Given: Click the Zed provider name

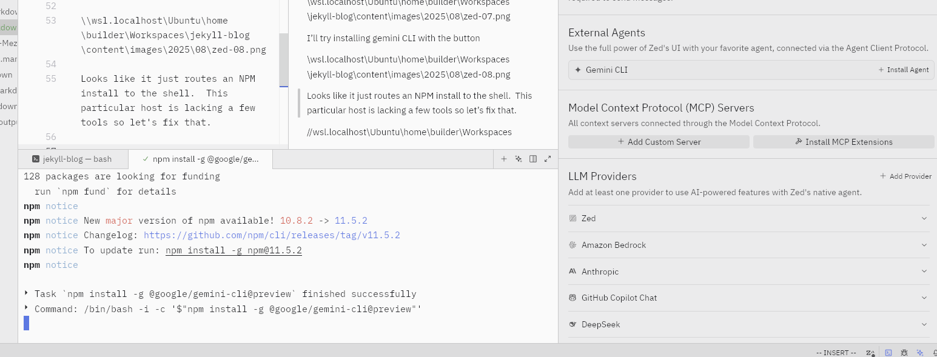Looking at the screenshot, I should coord(588,218).
